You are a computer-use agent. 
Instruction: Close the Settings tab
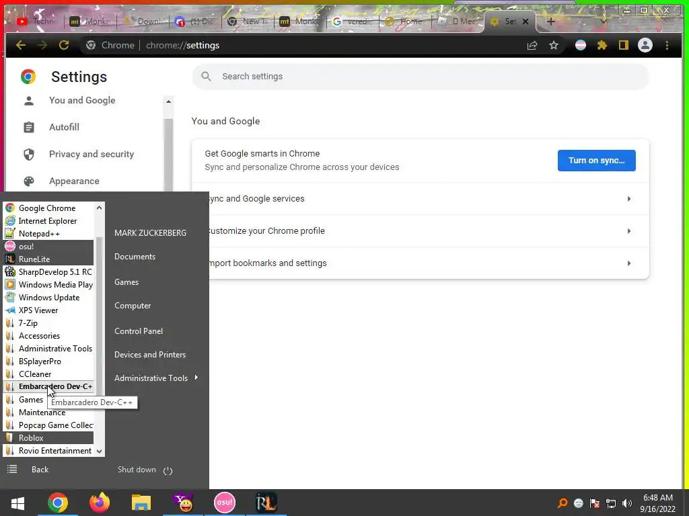pyautogui.click(x=525, y=21)
